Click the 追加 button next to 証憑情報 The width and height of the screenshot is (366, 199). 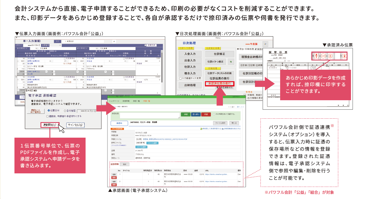(125, 164)
